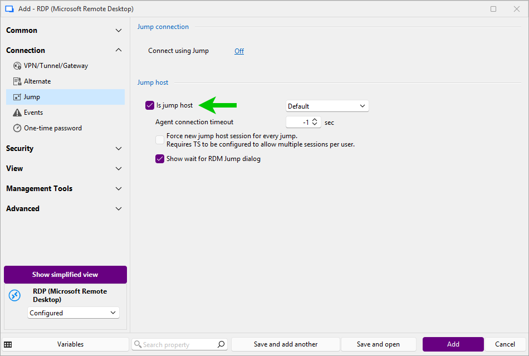Viewport: 529px width, 356px height.
Task: Click the VPN/Tunnel/Gateway globe icon
Action: pos(17,66)
